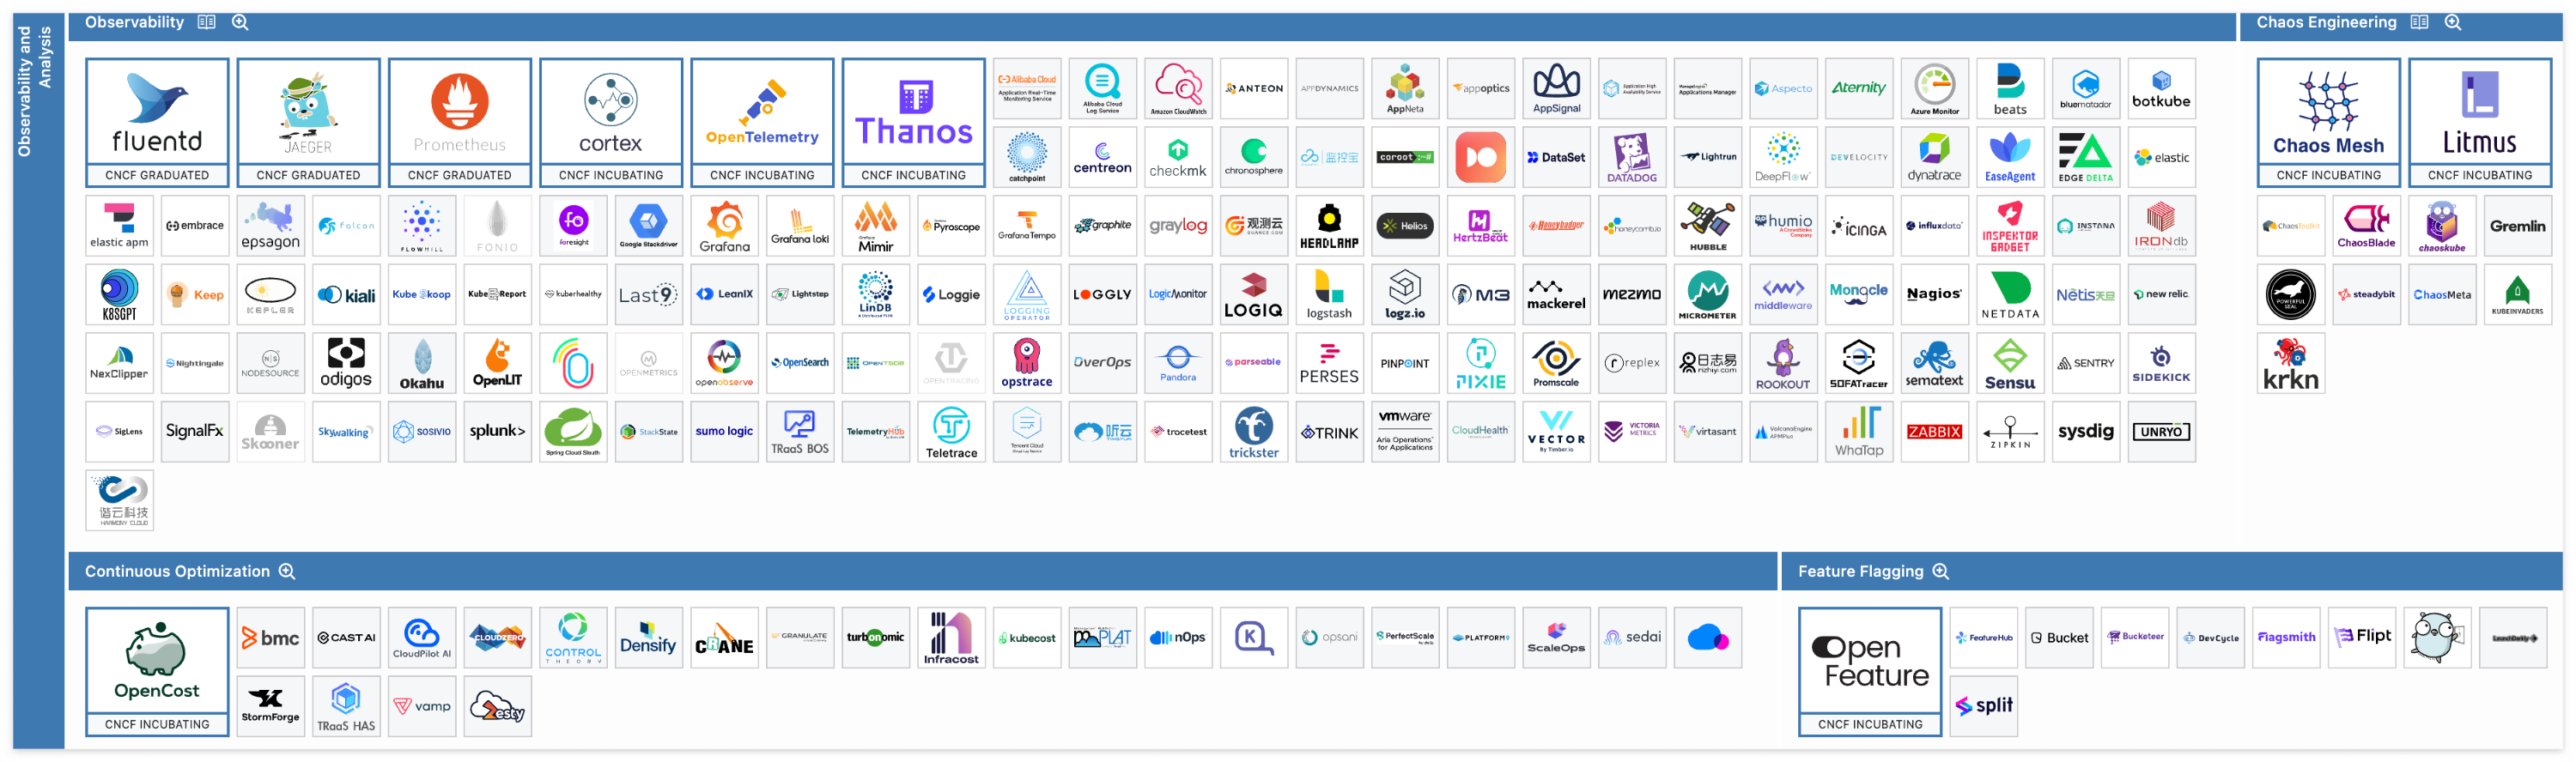
Task: Select the kubecost tile
Action: click(1027, 637)
